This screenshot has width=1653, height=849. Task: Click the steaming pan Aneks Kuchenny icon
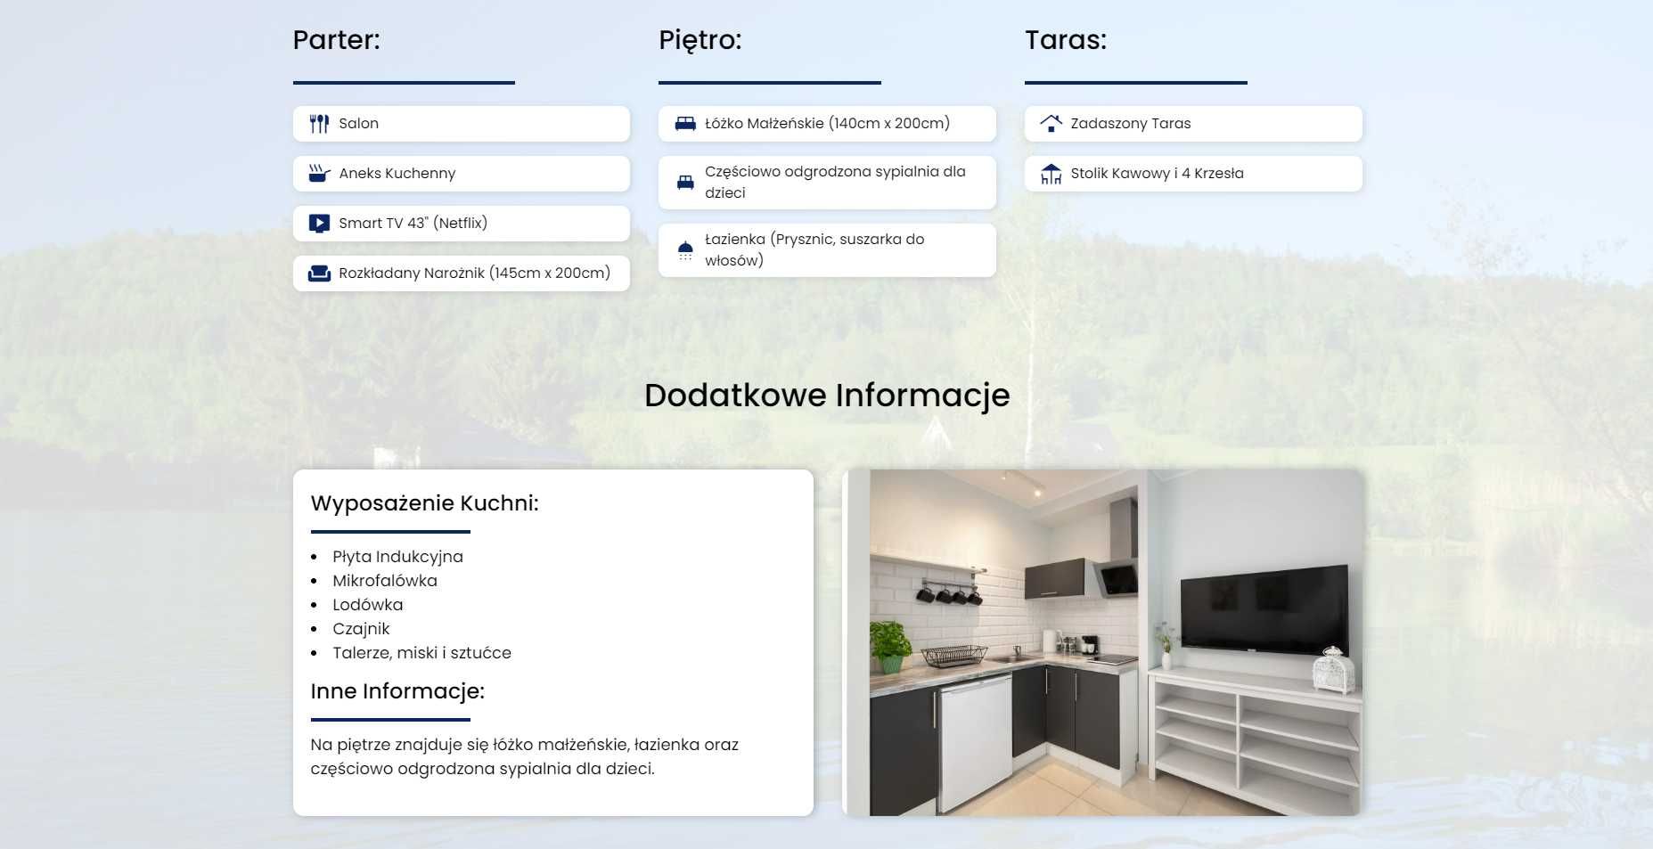(319, 174)
